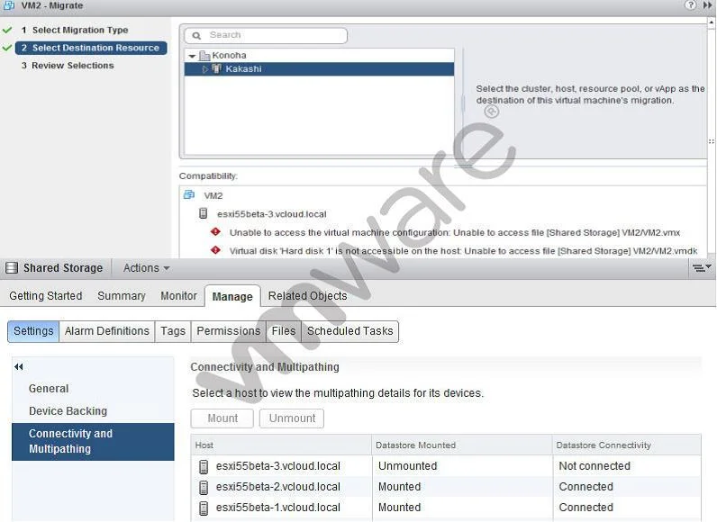Click the green checkmark beside Select Migration Type
This screenshot has height=522, width=717.
point(7,30)
